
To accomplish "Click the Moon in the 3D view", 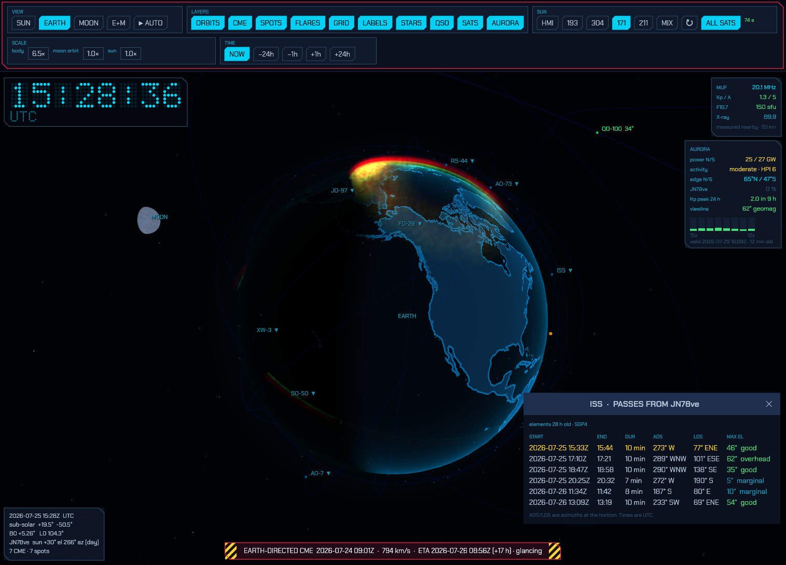I will coord(149,221).
